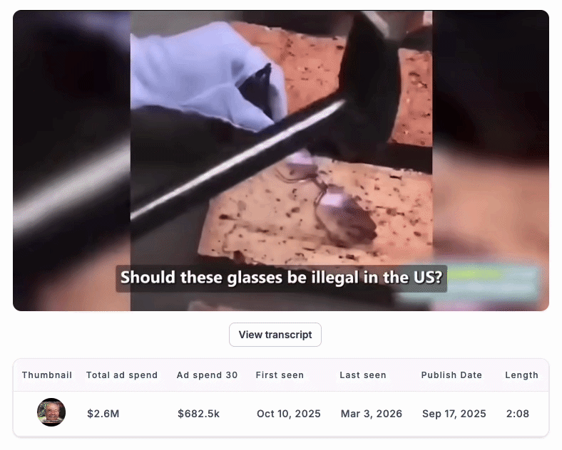The image size is (562, 450).
Task: Select the Ad spend 30 column header
Action: (207, 375)
